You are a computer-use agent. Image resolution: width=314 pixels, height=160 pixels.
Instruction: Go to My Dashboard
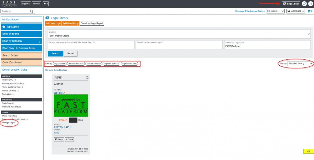click(x=21, y=20)
